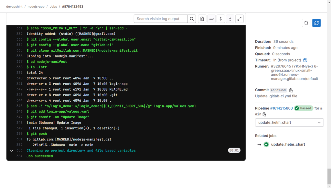The width and height of the screenshot is (331, 188).
Task: Open timeout help question icon
Action: 305,60
